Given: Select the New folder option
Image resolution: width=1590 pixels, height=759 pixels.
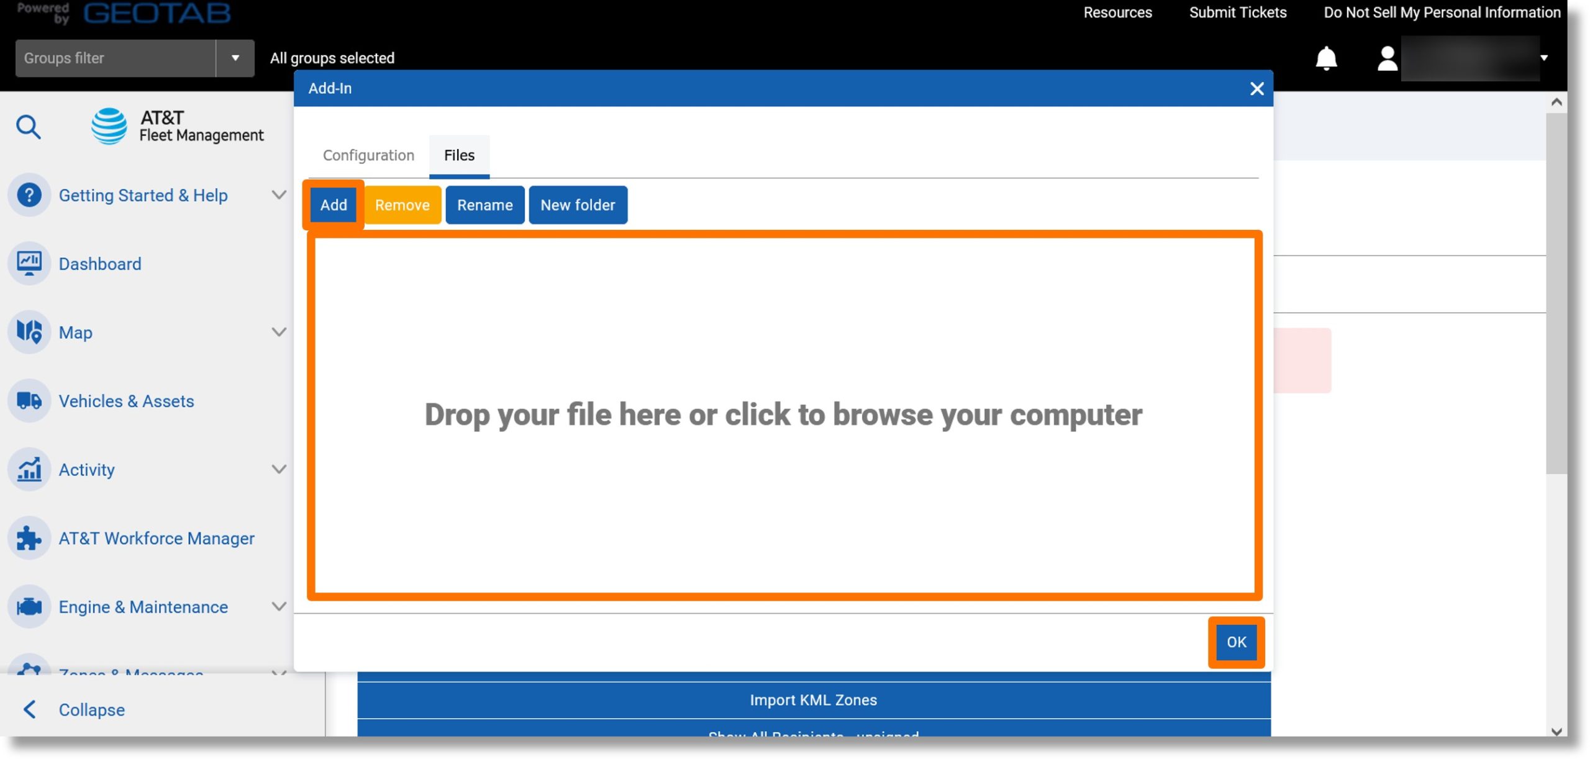Looking at the screenshot, I should pyautogui.click(x=578, y=205).
